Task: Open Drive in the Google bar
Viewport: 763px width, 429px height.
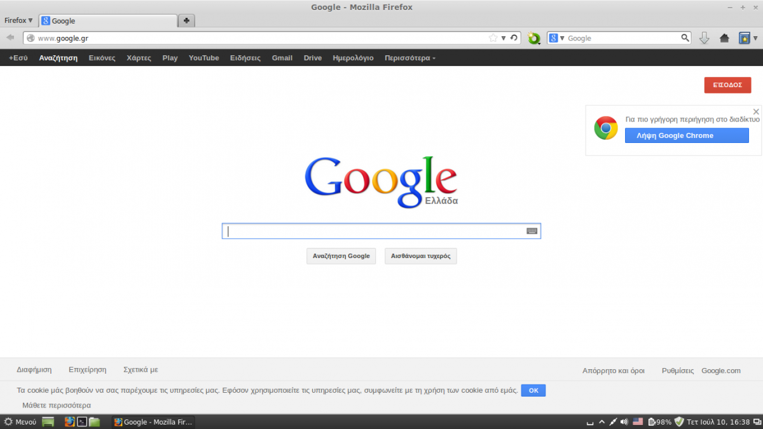Action: click(313, 58)
